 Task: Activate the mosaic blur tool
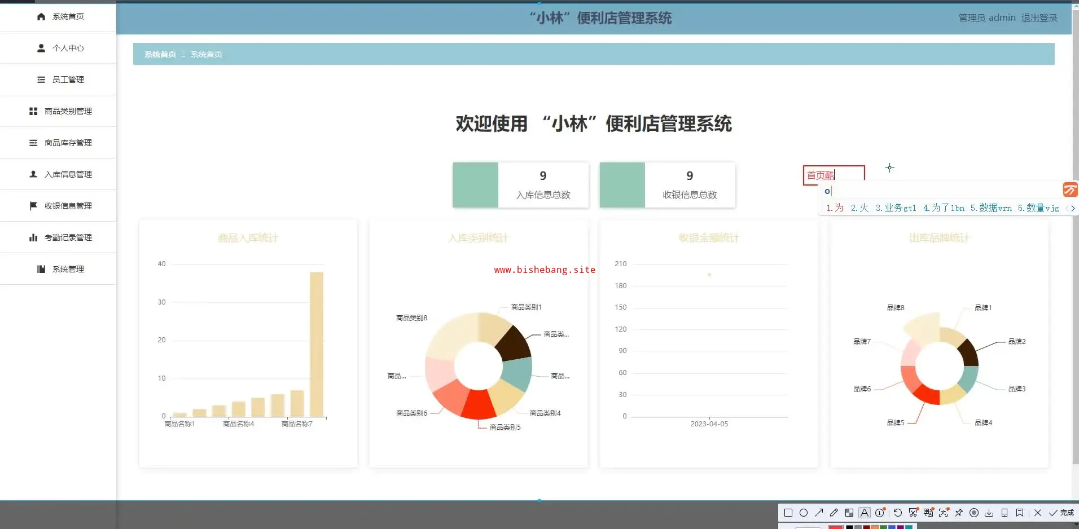849,513
